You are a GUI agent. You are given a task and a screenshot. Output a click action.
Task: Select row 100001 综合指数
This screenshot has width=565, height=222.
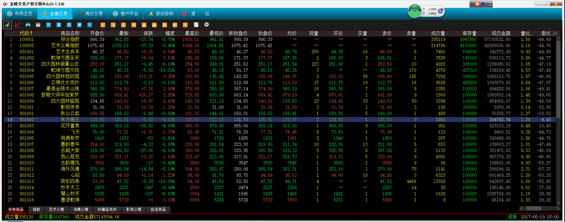(x=280, y=39)
